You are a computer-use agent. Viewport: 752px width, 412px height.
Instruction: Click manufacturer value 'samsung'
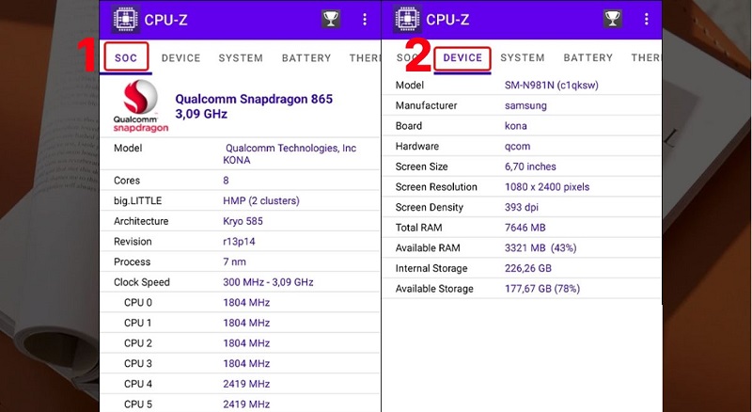click(525, 106)
